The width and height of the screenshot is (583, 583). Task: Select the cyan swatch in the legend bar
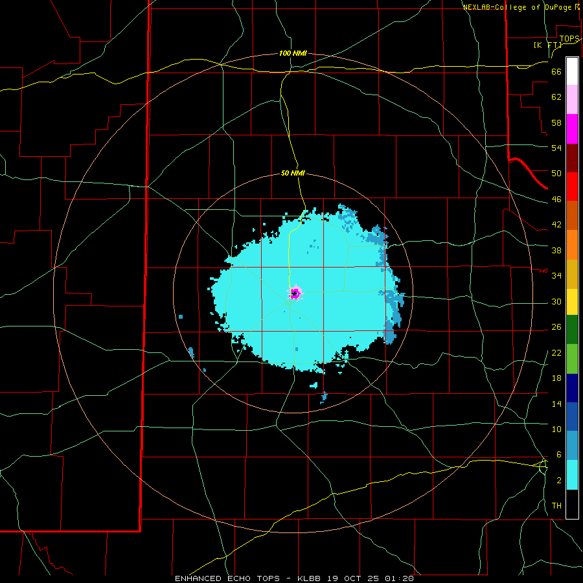pyautogui.click(x=572, y=475)
